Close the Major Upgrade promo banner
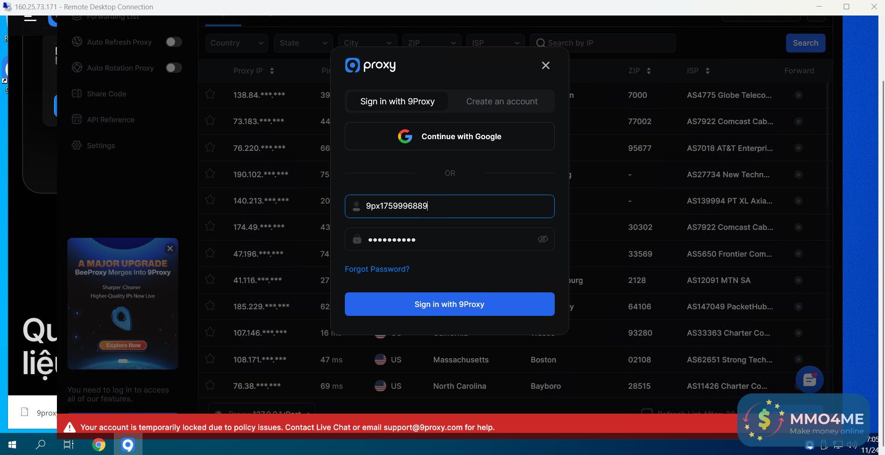 (x=170, y=248)
